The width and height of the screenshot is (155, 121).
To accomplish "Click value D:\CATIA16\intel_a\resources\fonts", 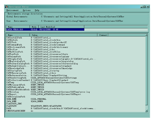I will pos(49,54).
